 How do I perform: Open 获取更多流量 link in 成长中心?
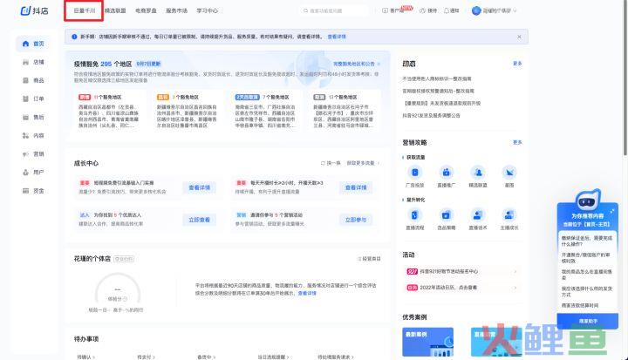coord(363,163)
